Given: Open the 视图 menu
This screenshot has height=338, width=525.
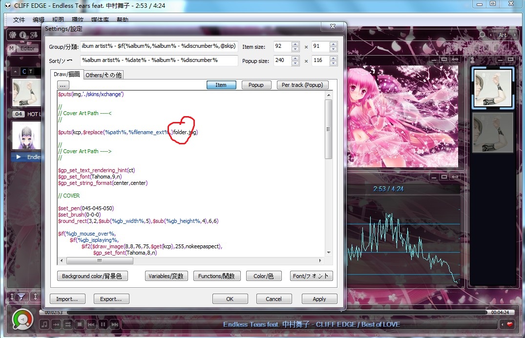Looking at the screenshot, I should coord(58,20).
